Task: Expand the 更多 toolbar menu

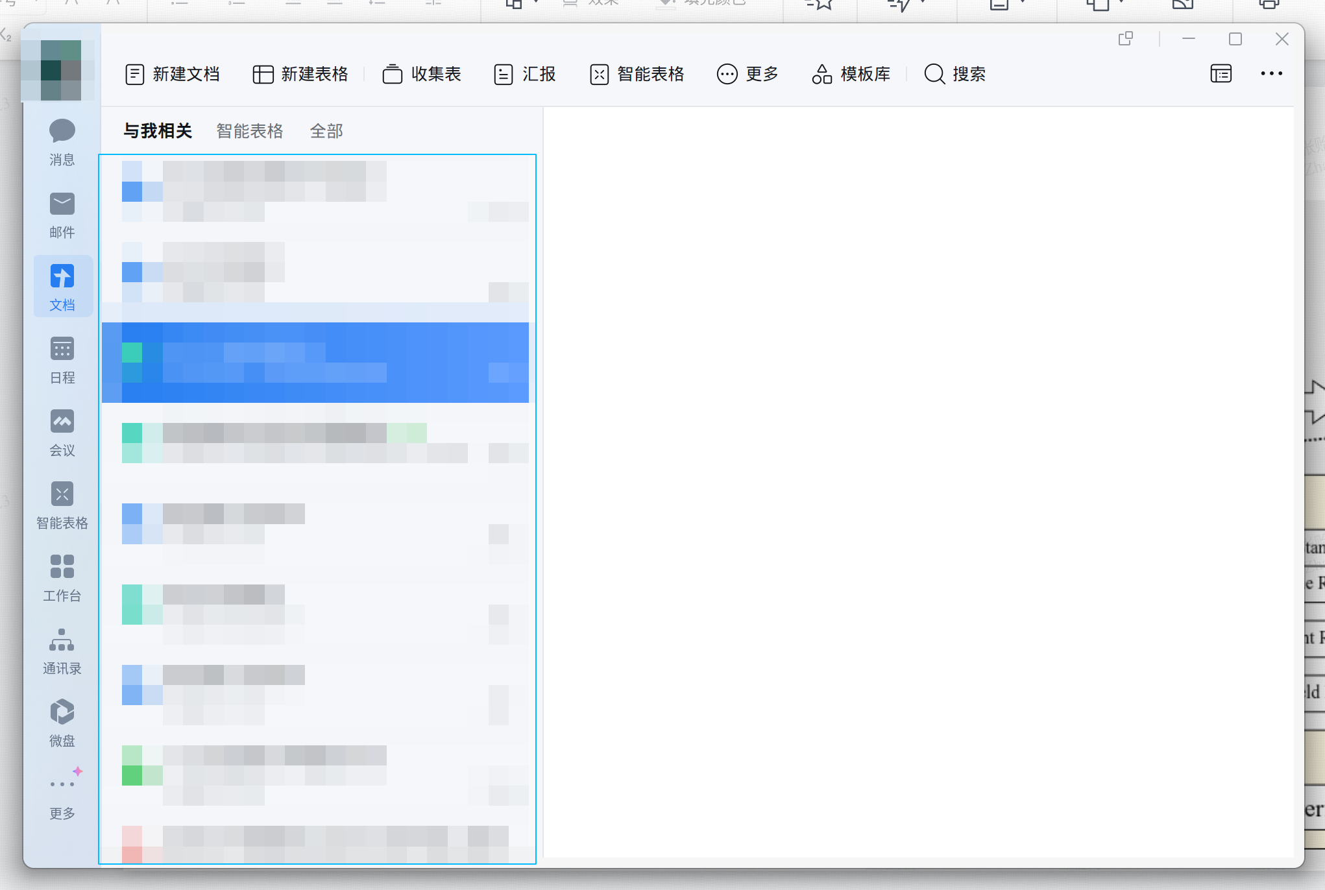Action: coord(748,74)
